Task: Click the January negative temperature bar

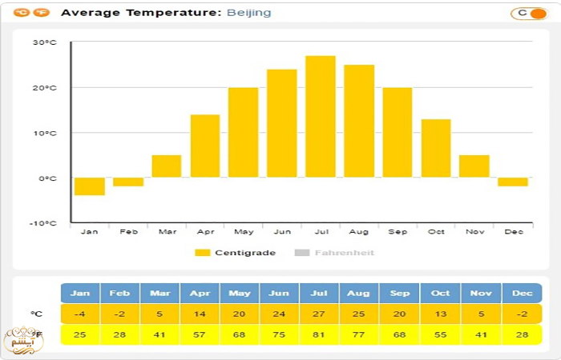Action: (x=90, y=186)
